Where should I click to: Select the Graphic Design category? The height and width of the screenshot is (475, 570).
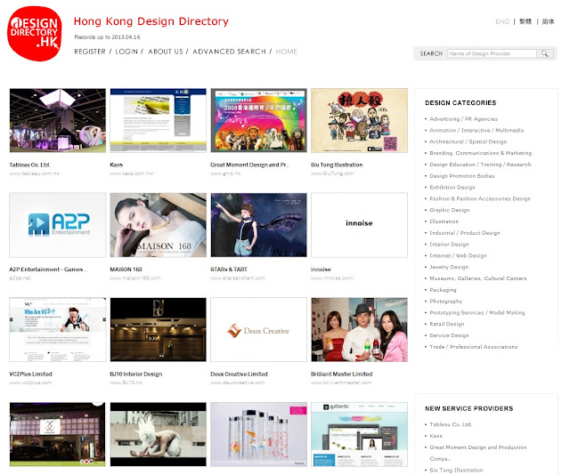(x=449, y=210)
